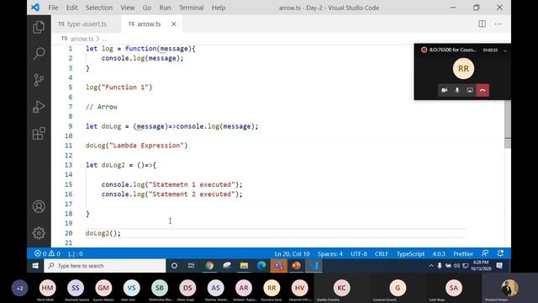Open Task View on the taskbar
Image resolution: width=538 pixels, height=303 pixels.
(x=192, y=266)
